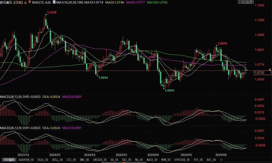Viewport: 272px width, 163px height.
Task: Click the crosshair cursor icon at top right
Action: (240, 2)
